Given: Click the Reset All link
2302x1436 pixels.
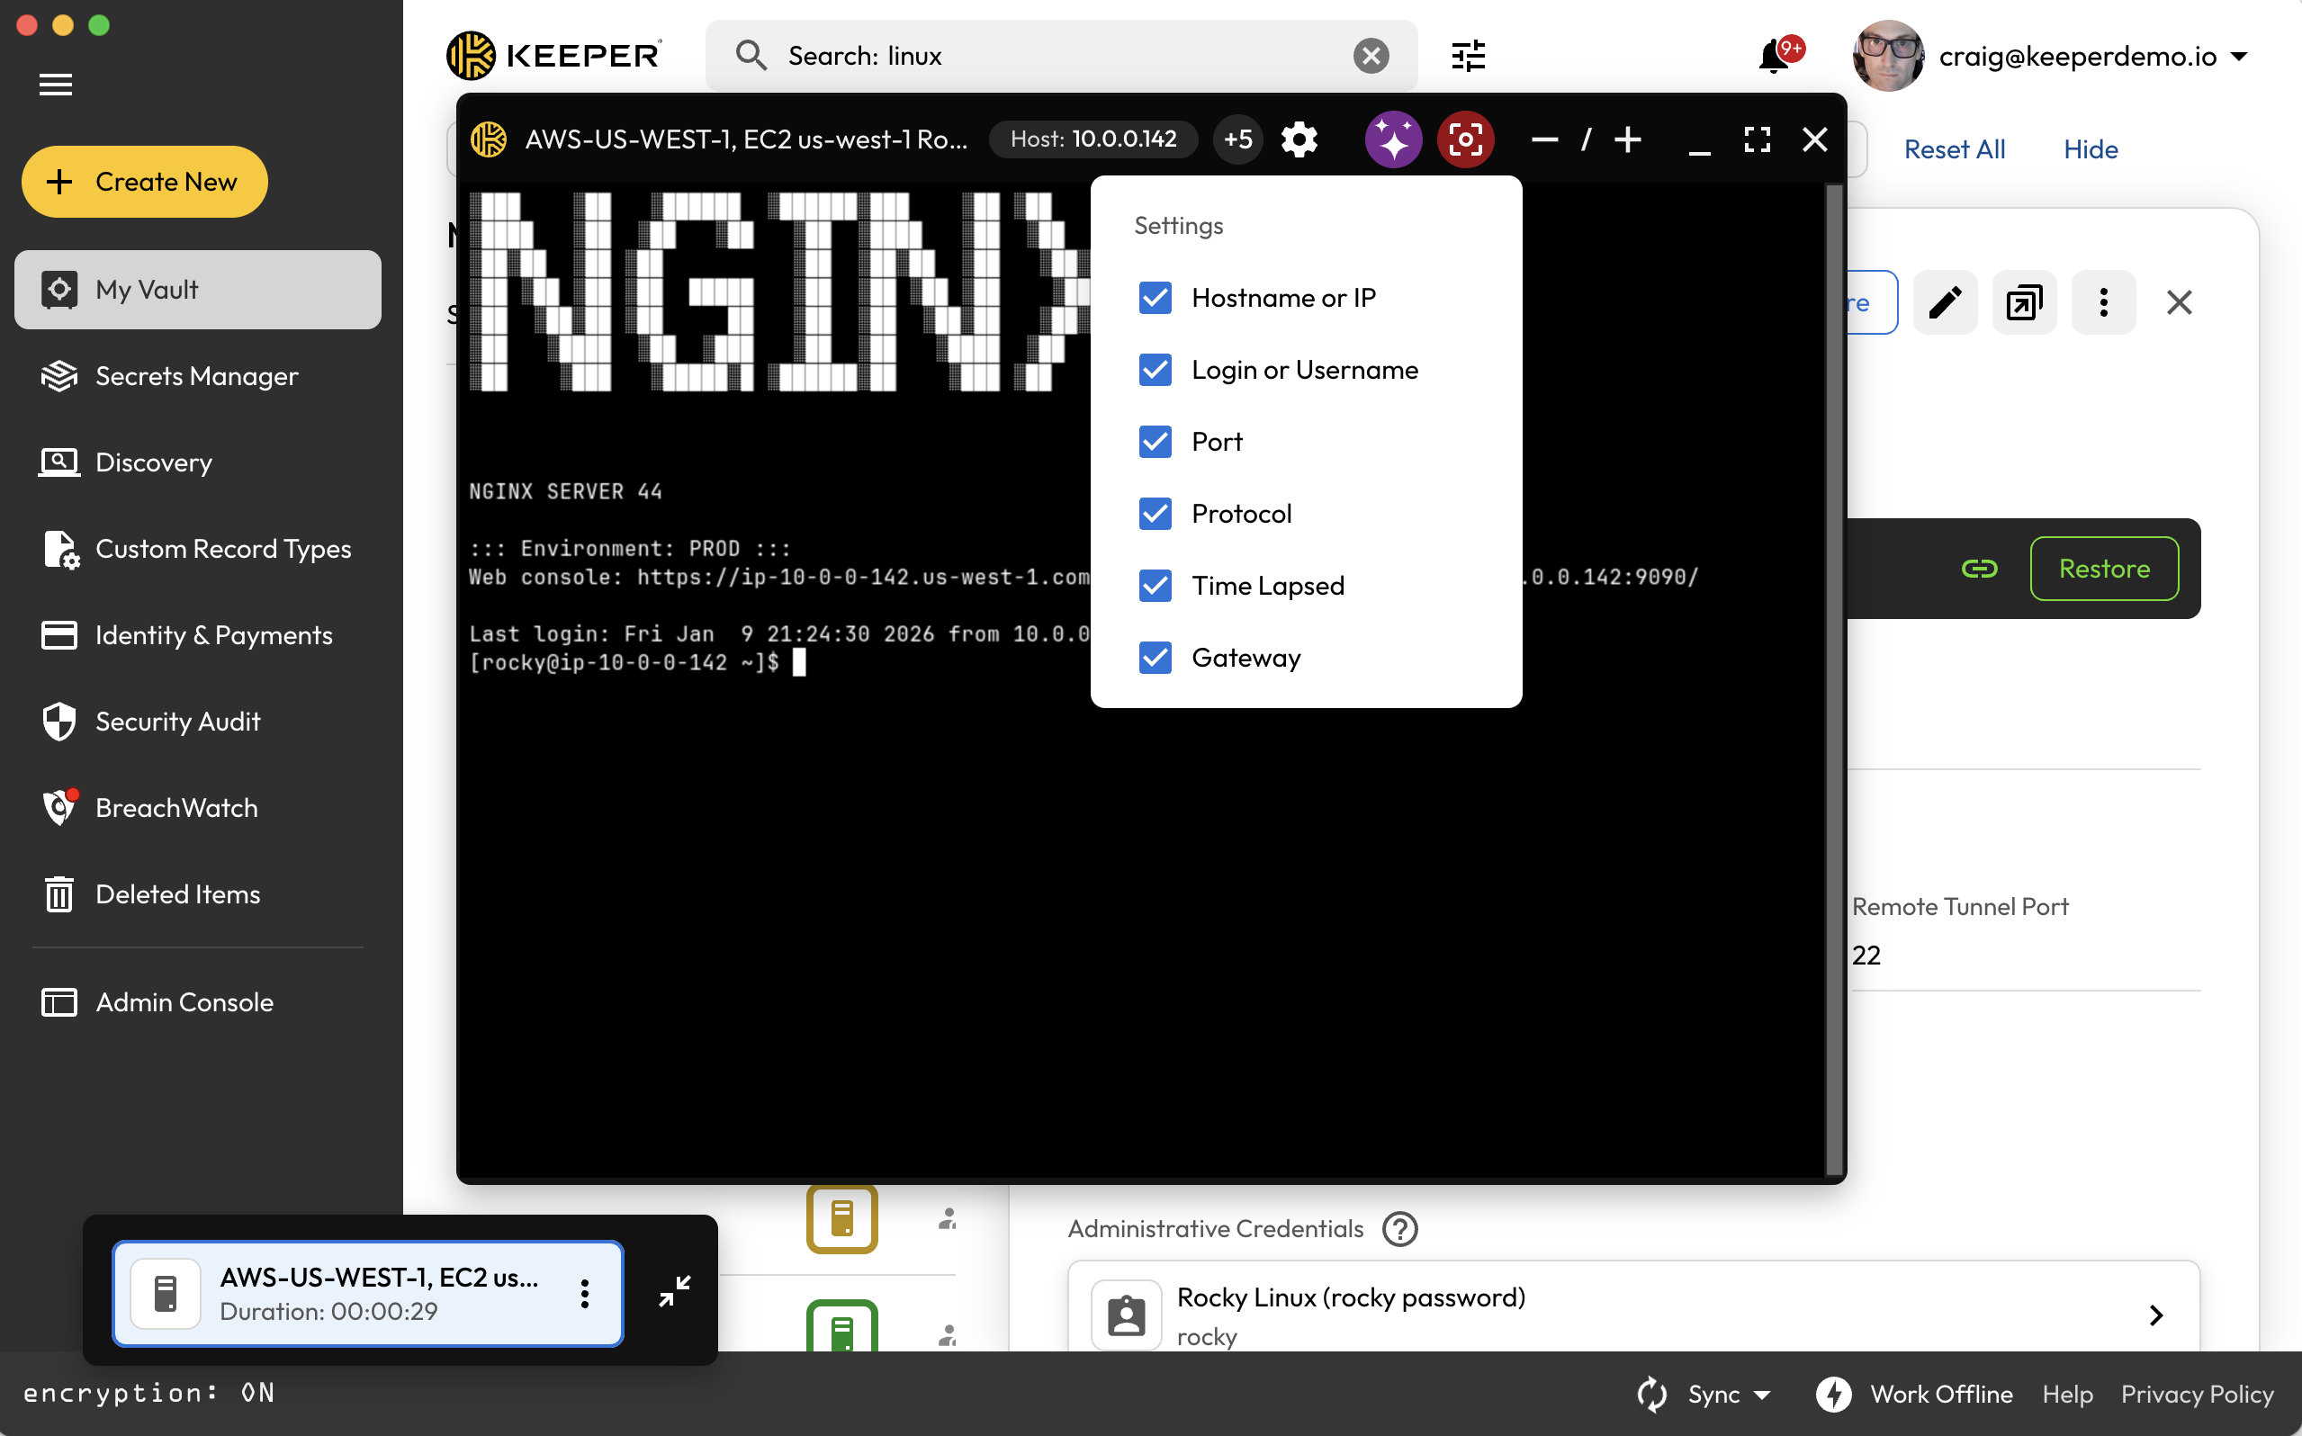Looking at the screenshot, I should tap(1954, 149).
